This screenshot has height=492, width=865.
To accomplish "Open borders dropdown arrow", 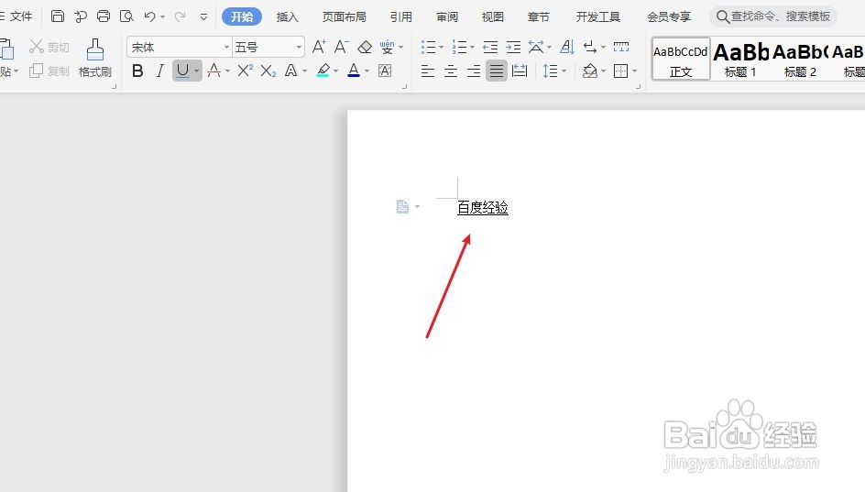I will click(634, 71).
